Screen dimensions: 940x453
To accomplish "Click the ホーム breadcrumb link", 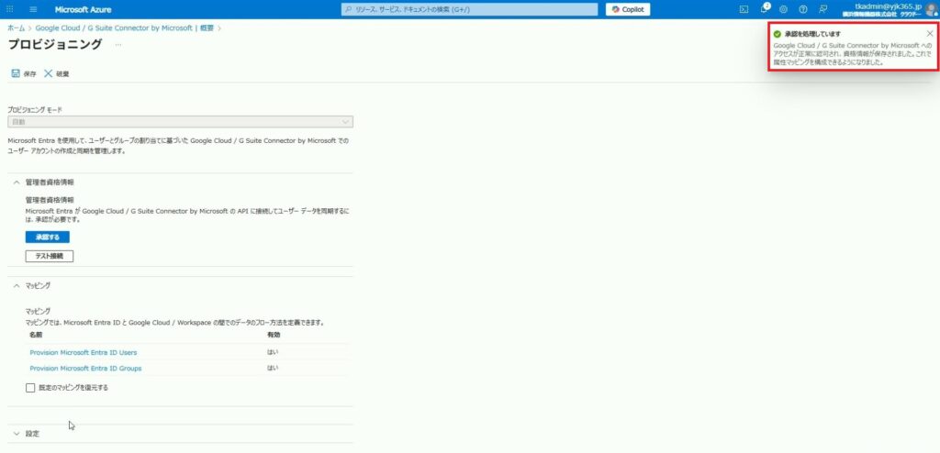I will 16,28.
